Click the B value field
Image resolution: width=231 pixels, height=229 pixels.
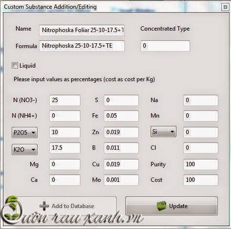[x=121, y=148]
